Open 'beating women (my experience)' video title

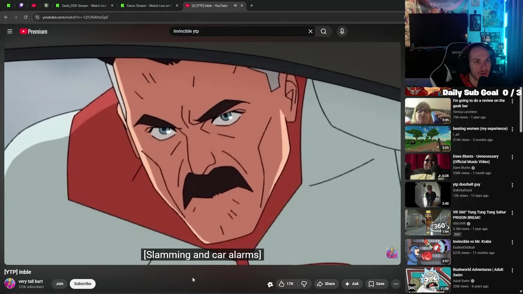click(480, 129)
